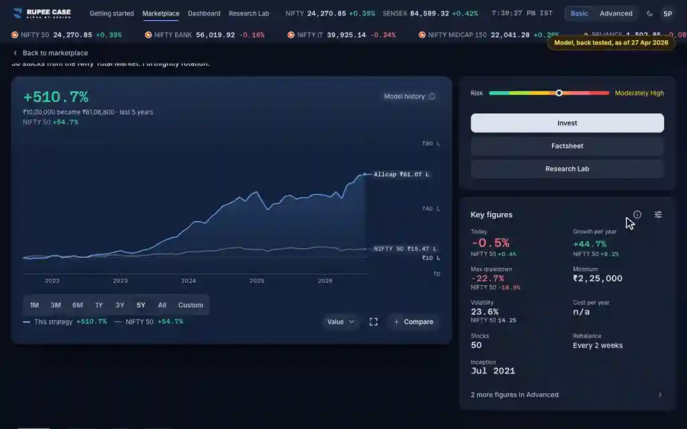Switch to Advanced mode

point(616,13)
